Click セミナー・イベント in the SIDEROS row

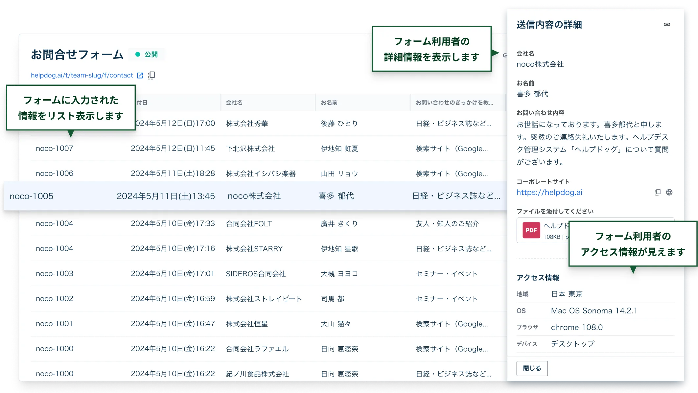click(x=447, y=274)
